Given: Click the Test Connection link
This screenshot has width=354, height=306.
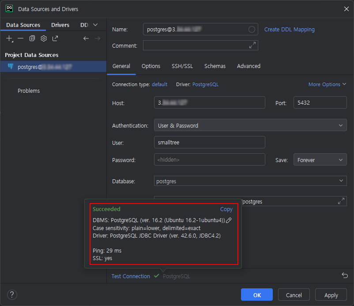Looking at the screenshot, I should (131, 276).
